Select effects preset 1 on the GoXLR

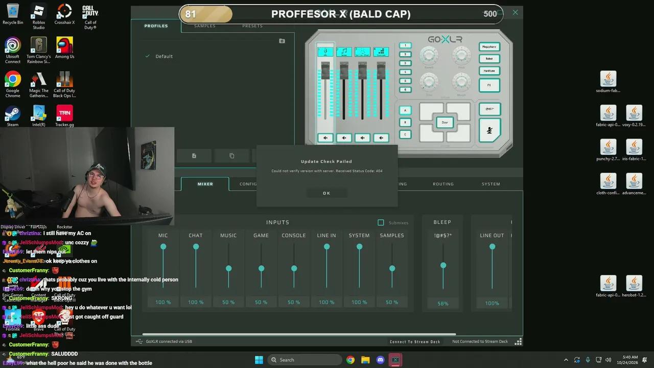tap(405, 45)
